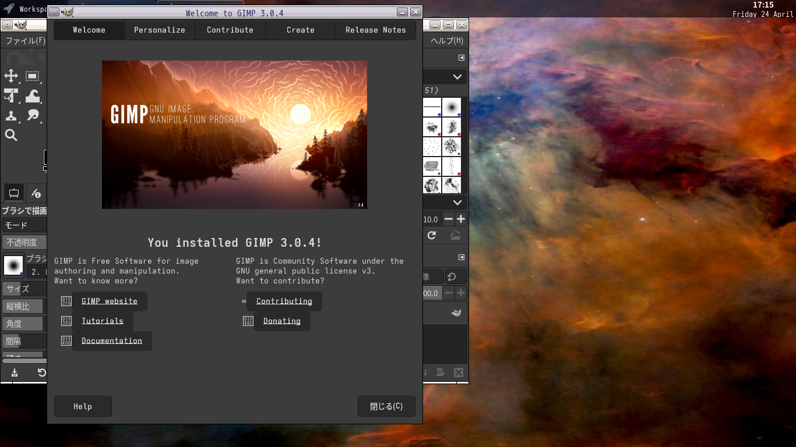Click the 17:15 clock in the system panel
Image resolution: width=796 pixels, height=447 pixels.
pos(763,5)
